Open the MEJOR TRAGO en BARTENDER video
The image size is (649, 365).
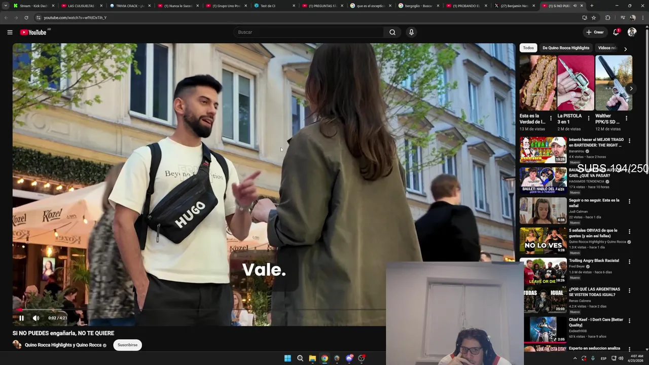tap(543, 150)
